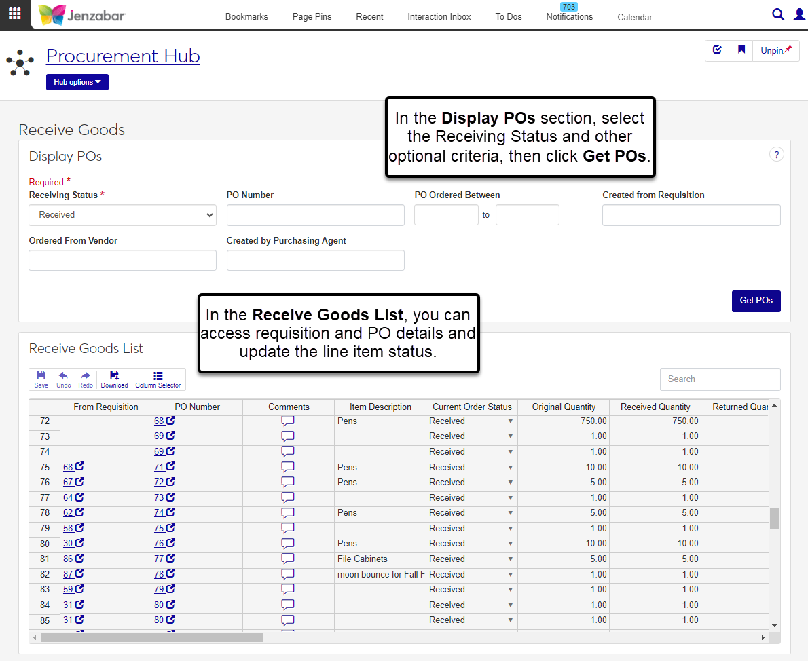The width and height of the screenshot is (808, 661).
Task: Click the Unpin button
Action: 775,50
